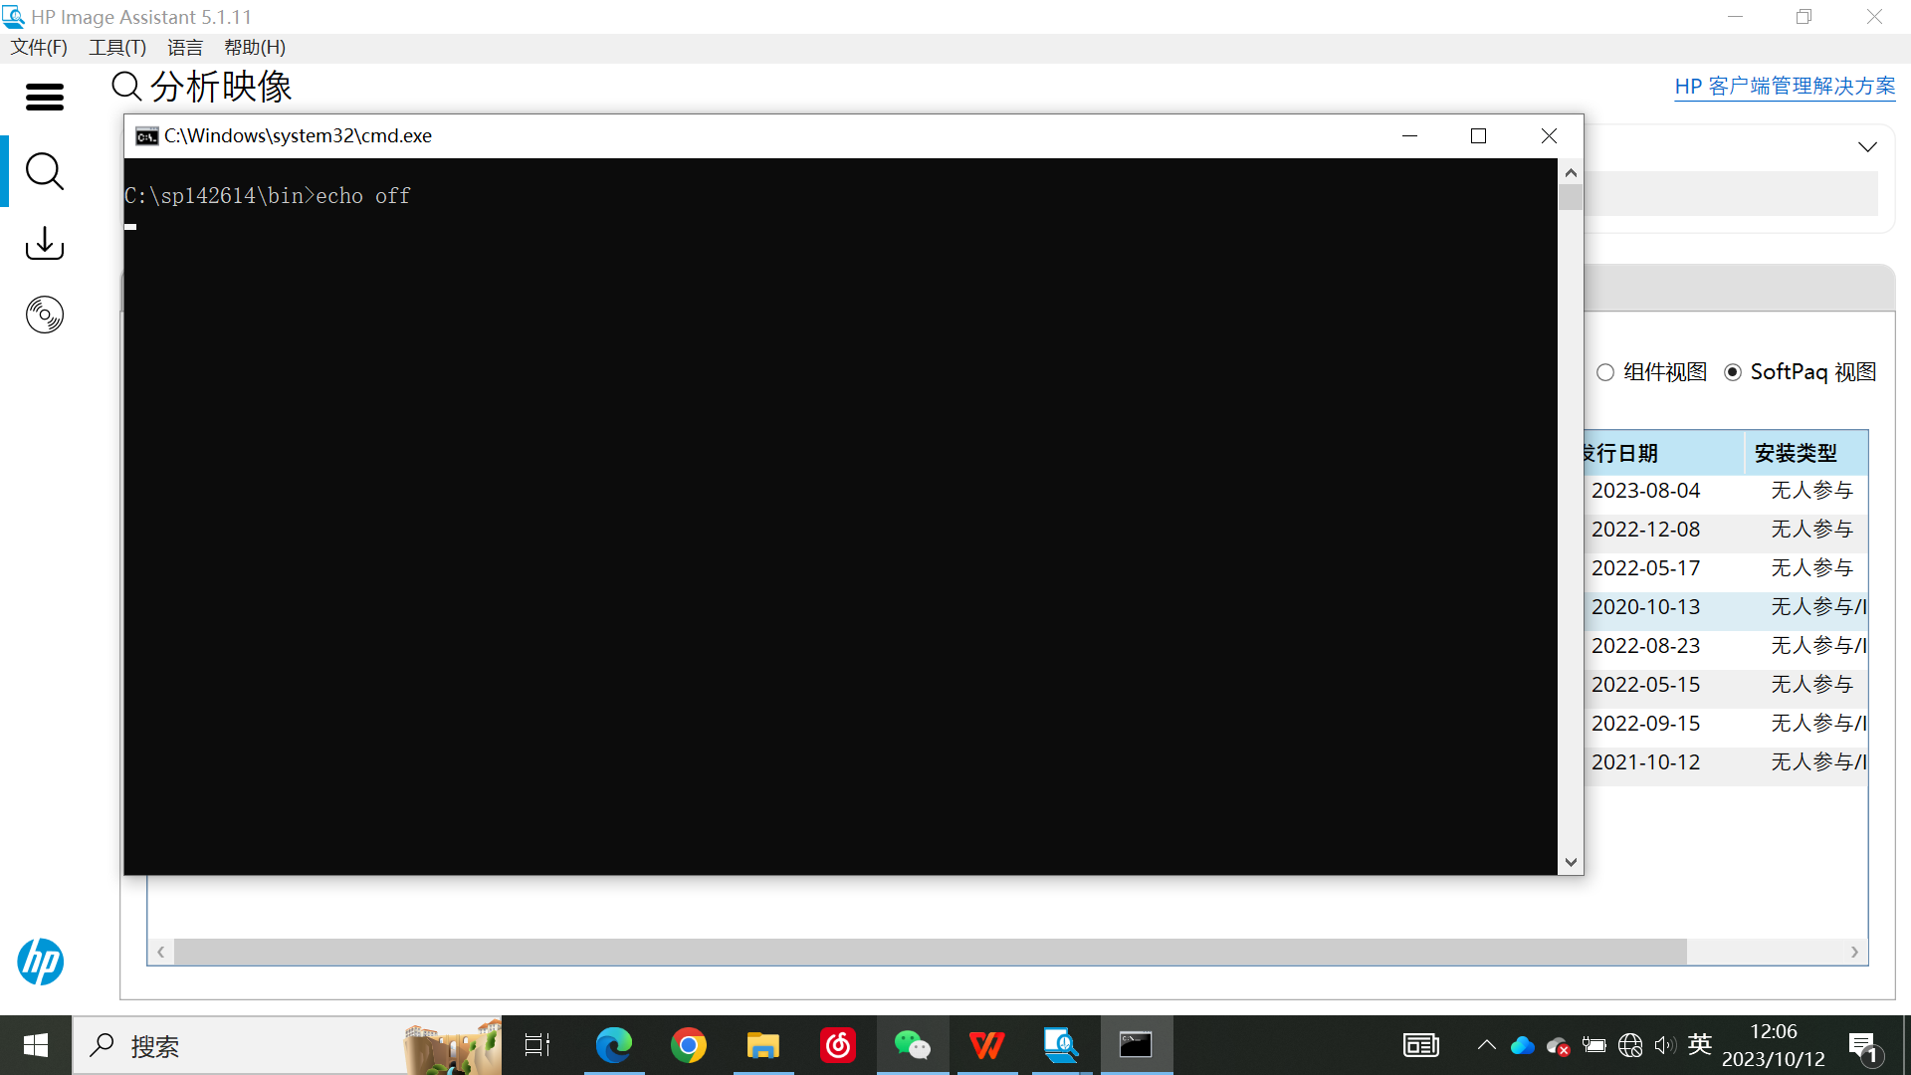Select the Analyze image magnifier sidebar icon
Screen dimensions: 1911x1075
44,171
